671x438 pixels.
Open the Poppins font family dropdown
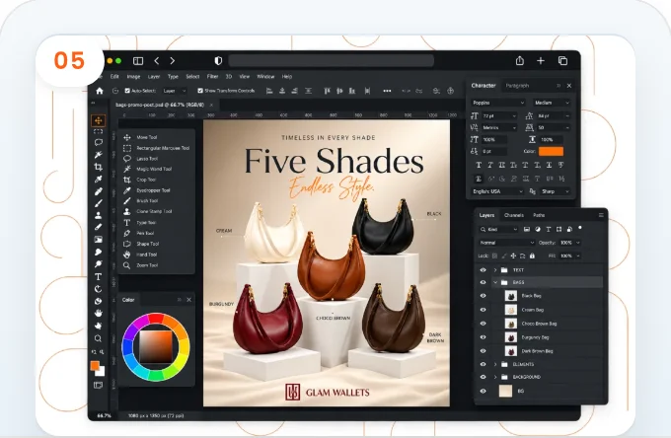pyautogui.click(x=497, y=103)
